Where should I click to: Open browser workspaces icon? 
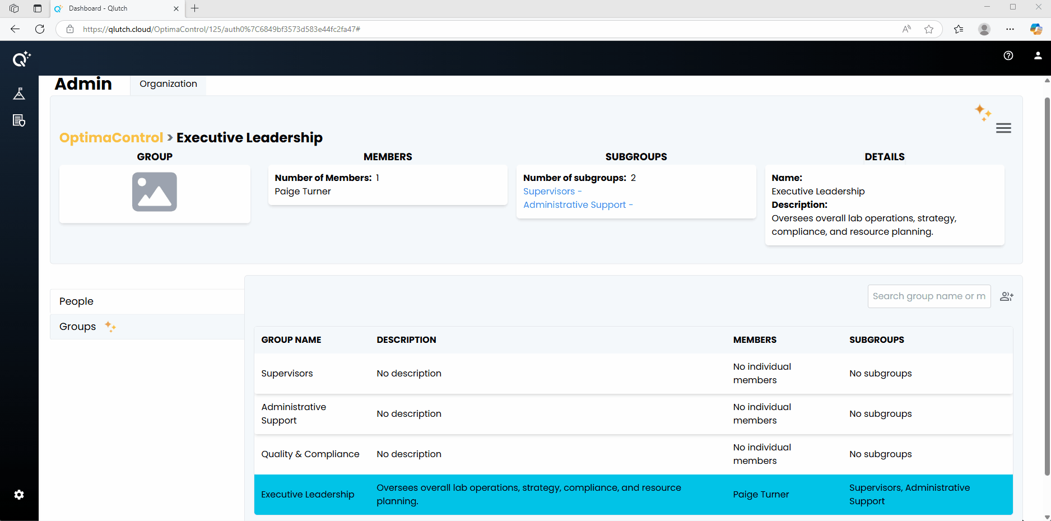tap(14, 8)
